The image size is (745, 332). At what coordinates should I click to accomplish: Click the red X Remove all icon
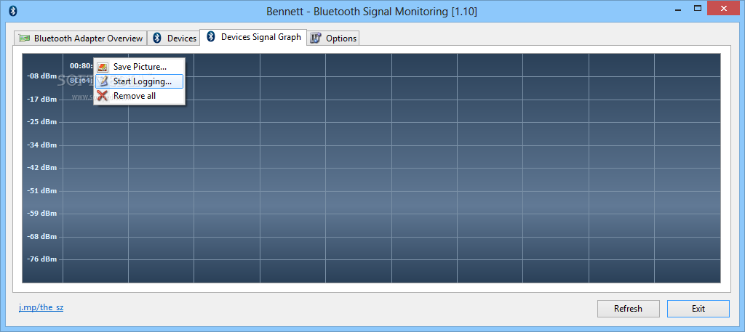[102, 96]
